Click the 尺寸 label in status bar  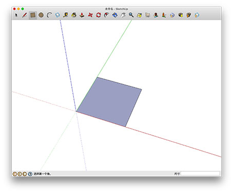[177, 174]
